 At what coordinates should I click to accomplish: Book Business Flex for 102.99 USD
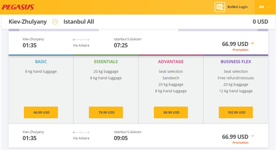236,112
